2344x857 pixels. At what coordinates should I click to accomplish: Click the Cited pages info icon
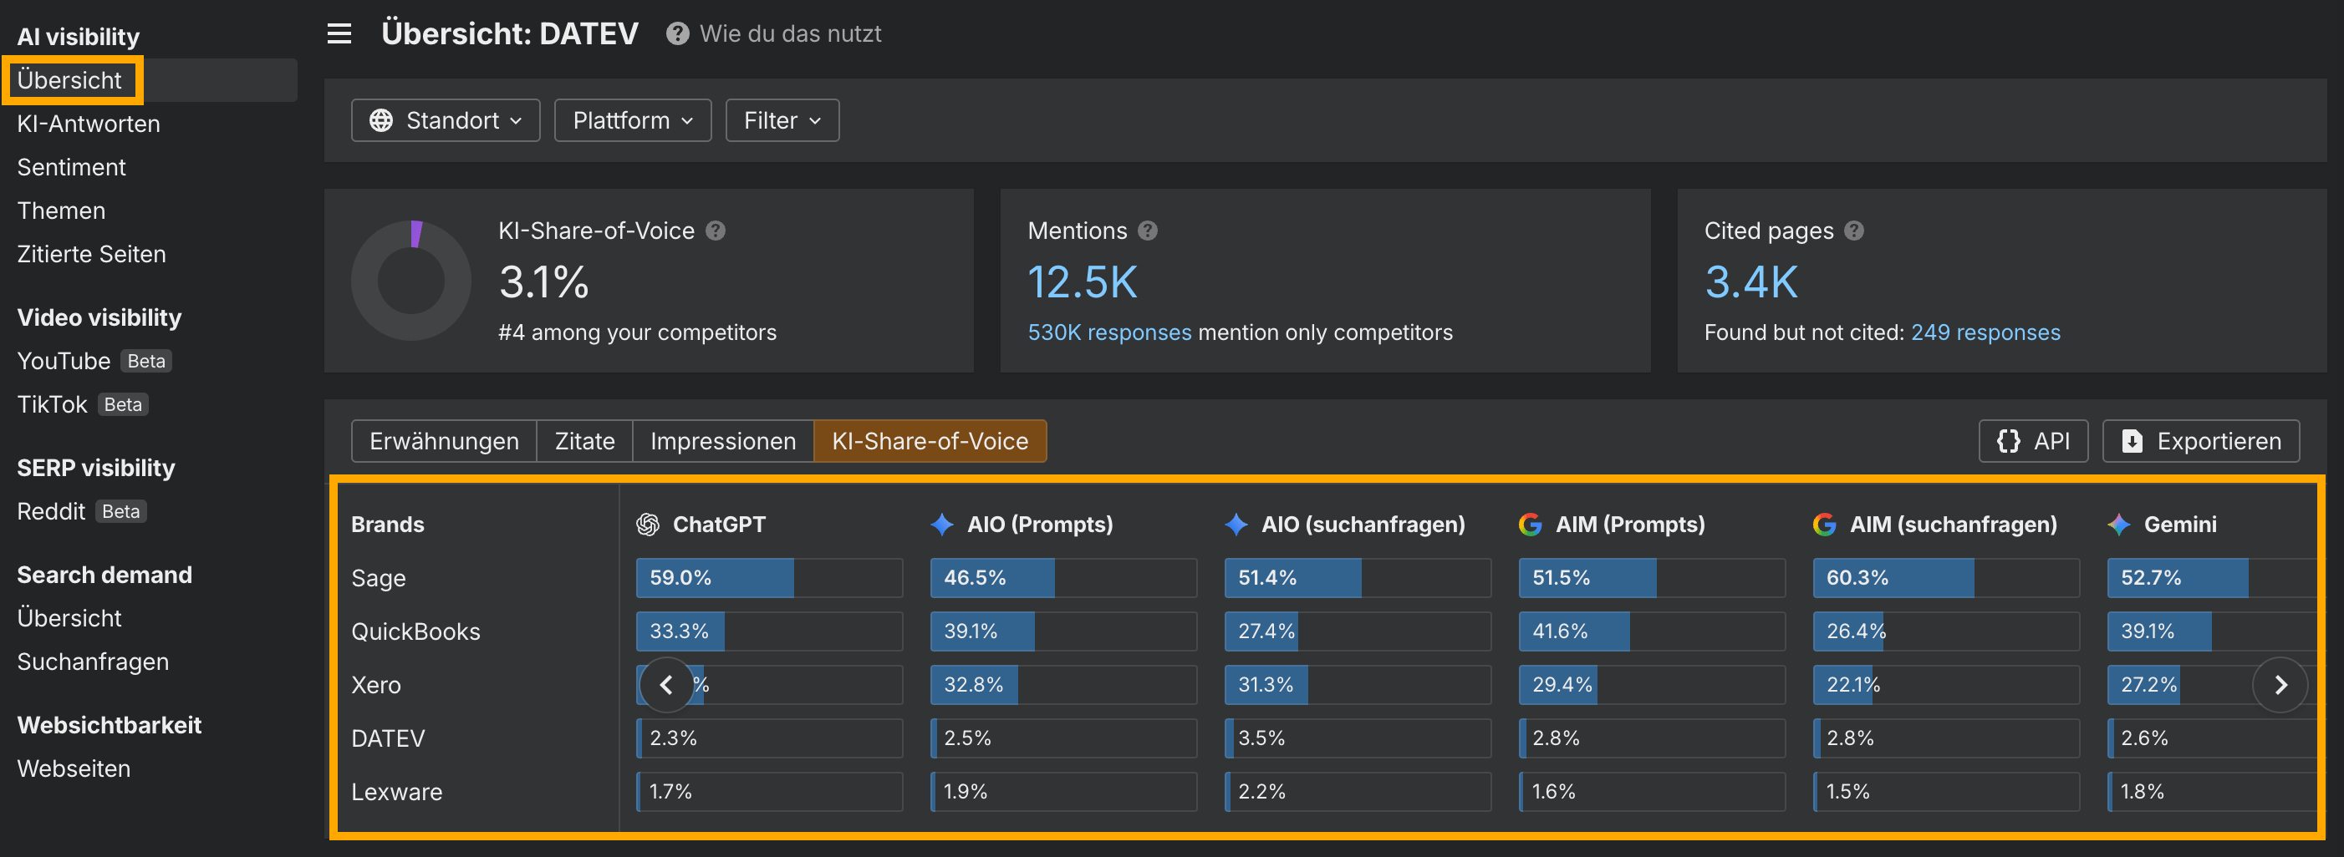click(1854, 231)
